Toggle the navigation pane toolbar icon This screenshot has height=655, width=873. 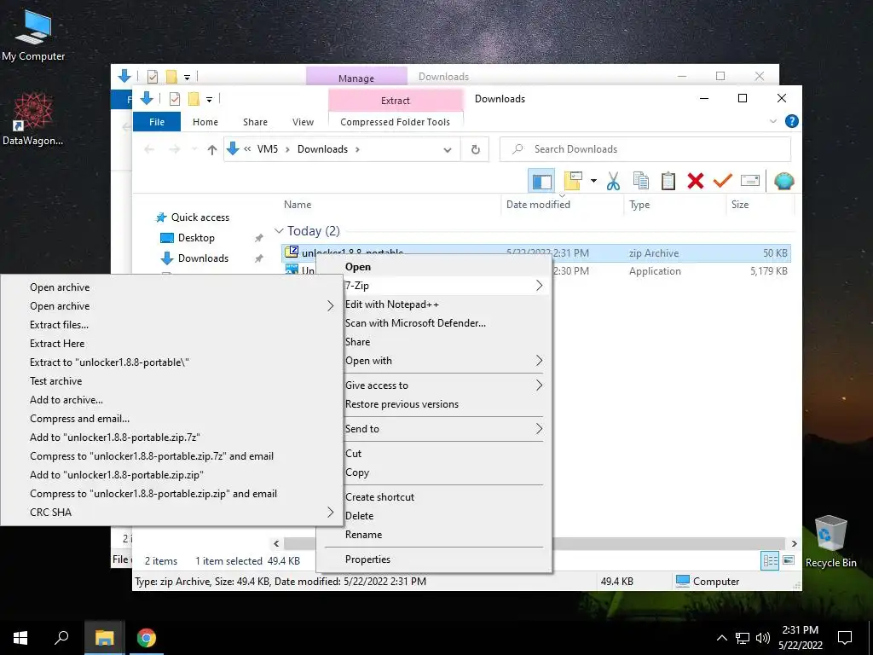point(541,181)
